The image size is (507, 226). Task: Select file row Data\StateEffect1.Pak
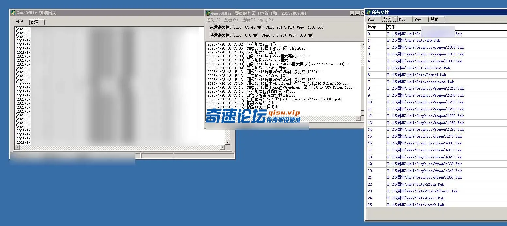[437, 191]
